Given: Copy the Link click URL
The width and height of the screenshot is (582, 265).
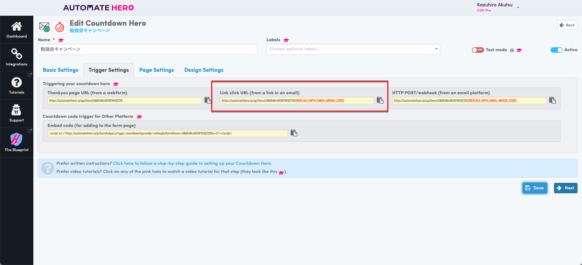Looking at the screenshot, I should coord(380,100).
